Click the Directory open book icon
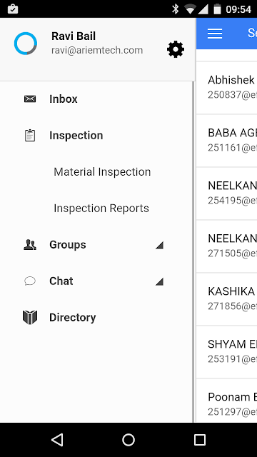The image size is (257, 457). pos(30,317)
